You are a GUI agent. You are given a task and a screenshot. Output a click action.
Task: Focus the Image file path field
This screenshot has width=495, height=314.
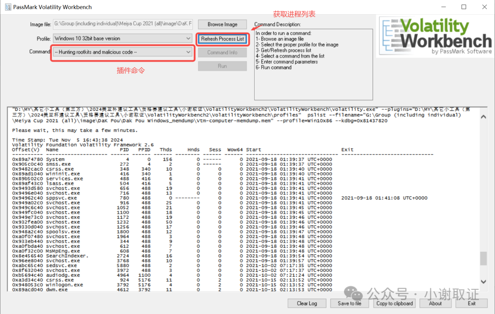point(122,24)
